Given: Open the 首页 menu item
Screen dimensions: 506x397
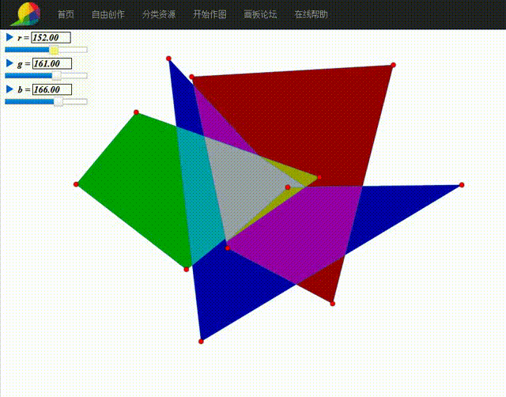Looking at the screenshot, I should point(66,14).
